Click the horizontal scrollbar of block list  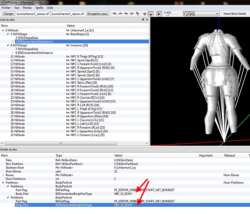click(60, 143)
